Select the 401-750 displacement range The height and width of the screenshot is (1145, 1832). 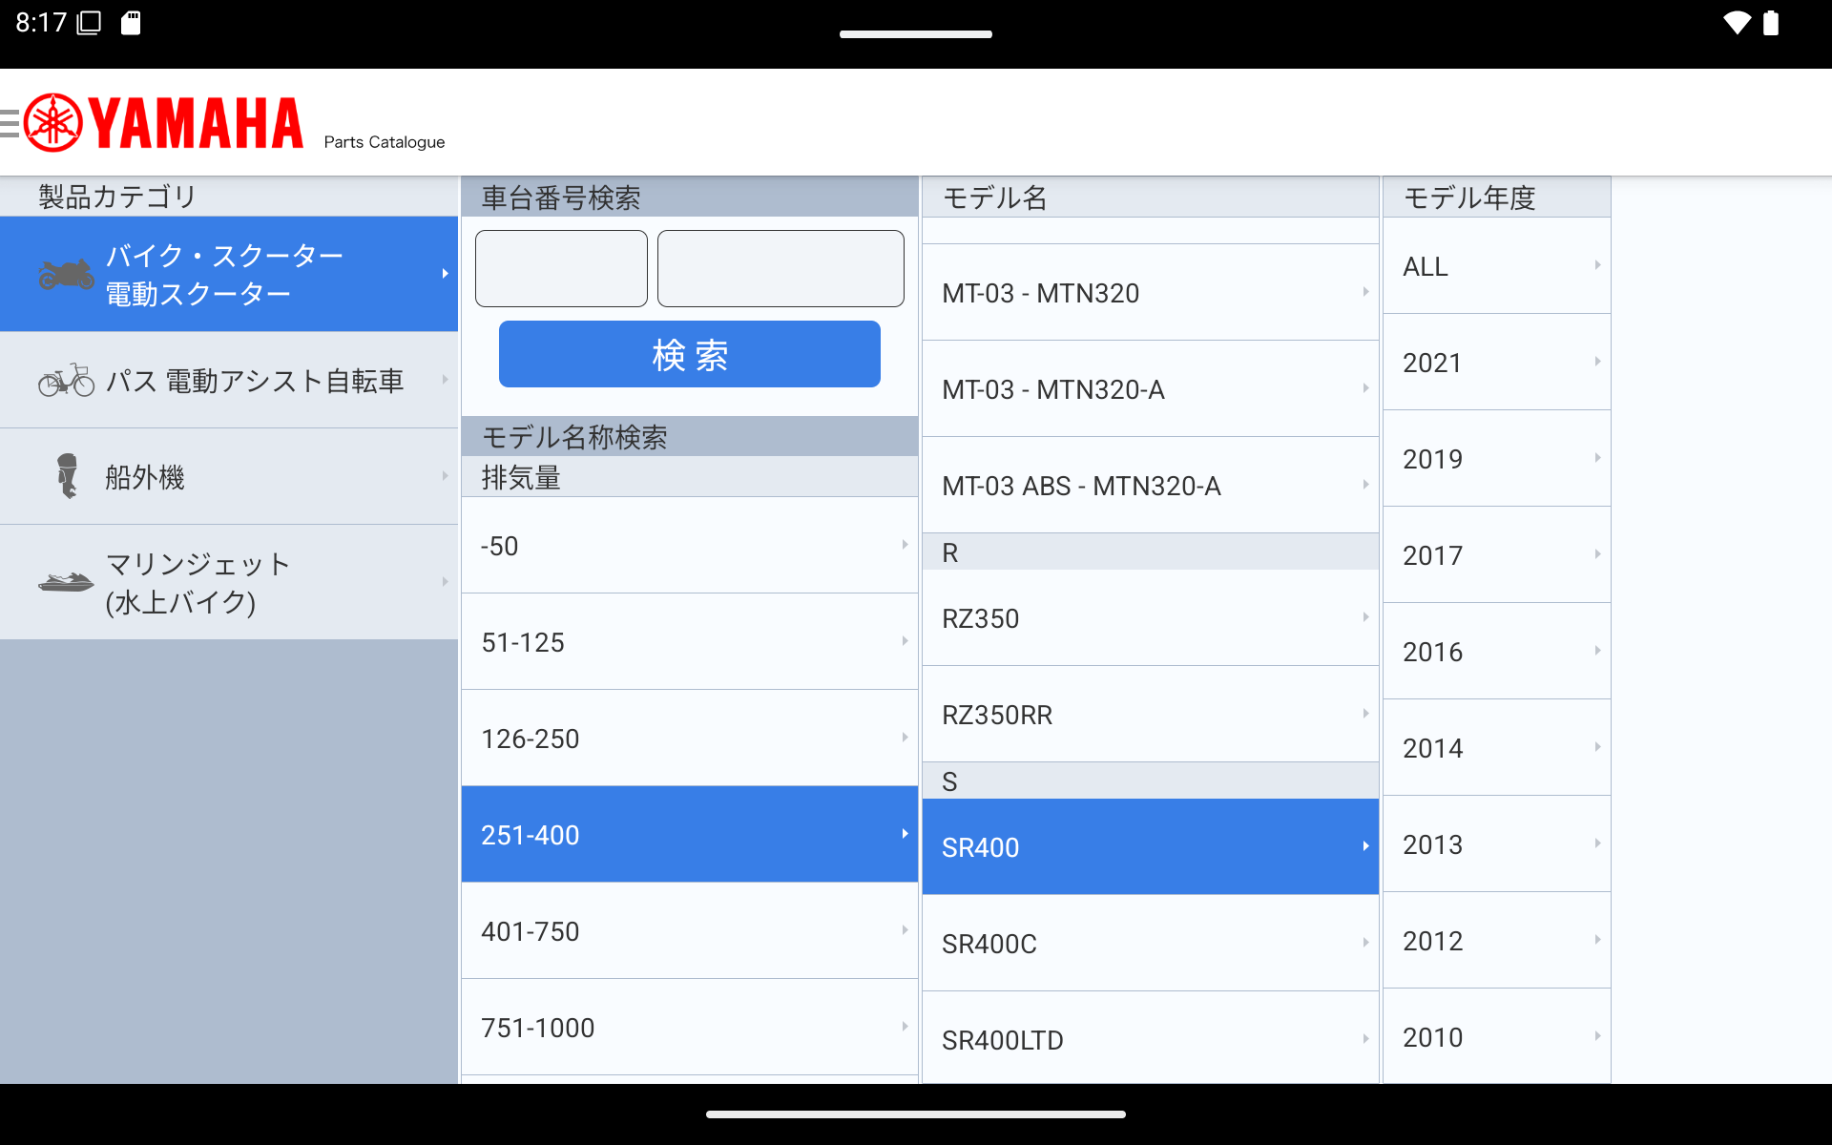click(x=689, y=931)
